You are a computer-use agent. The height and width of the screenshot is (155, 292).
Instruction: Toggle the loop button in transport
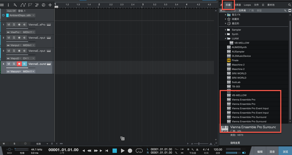139,151
